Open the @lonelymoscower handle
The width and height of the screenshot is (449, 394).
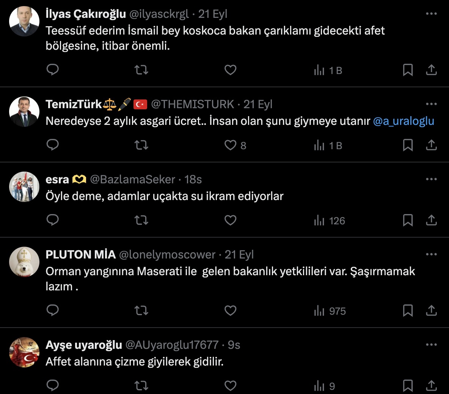point(167,255)
